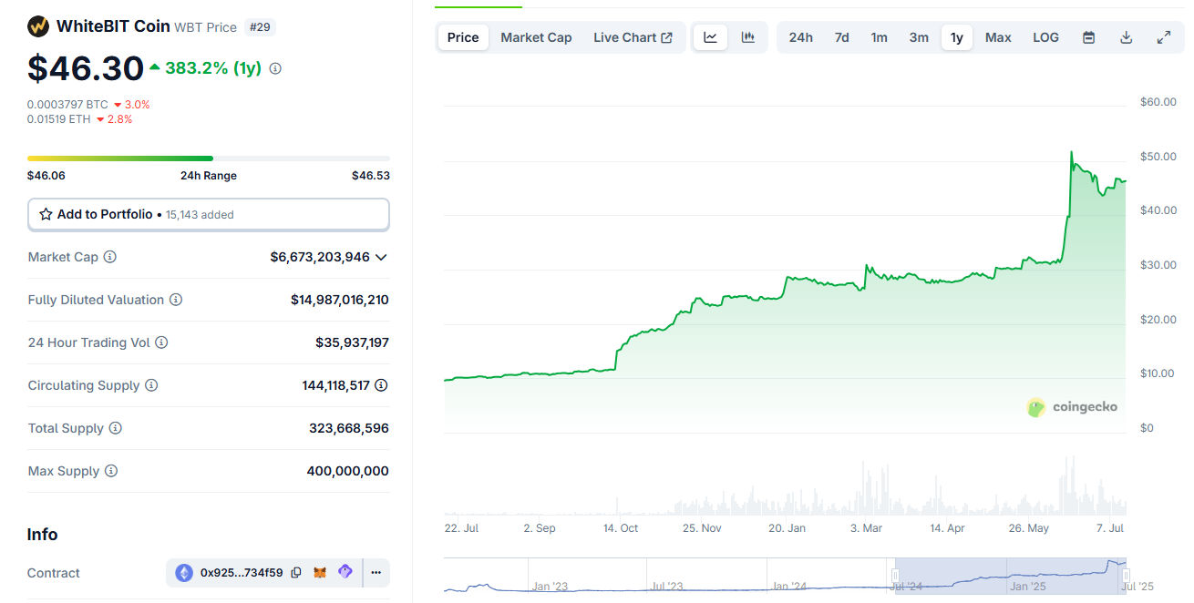The width and height of the screenshot is (1194, 603).
Task: Toggle LOG scale on chart
Action: click(1045, 37)
